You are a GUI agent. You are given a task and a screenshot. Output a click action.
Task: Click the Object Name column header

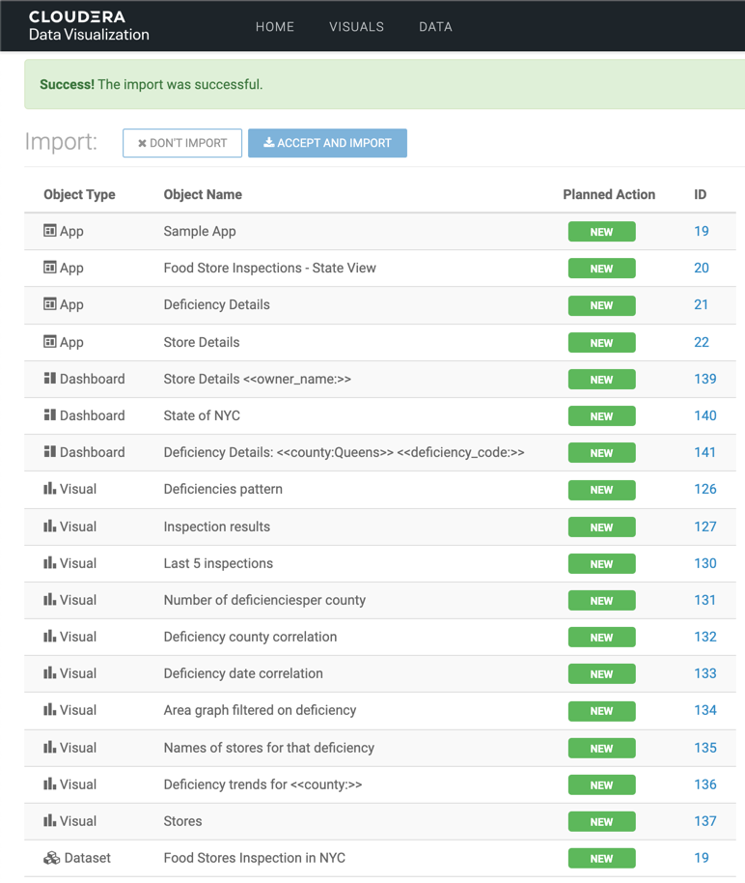pos(203,194)
